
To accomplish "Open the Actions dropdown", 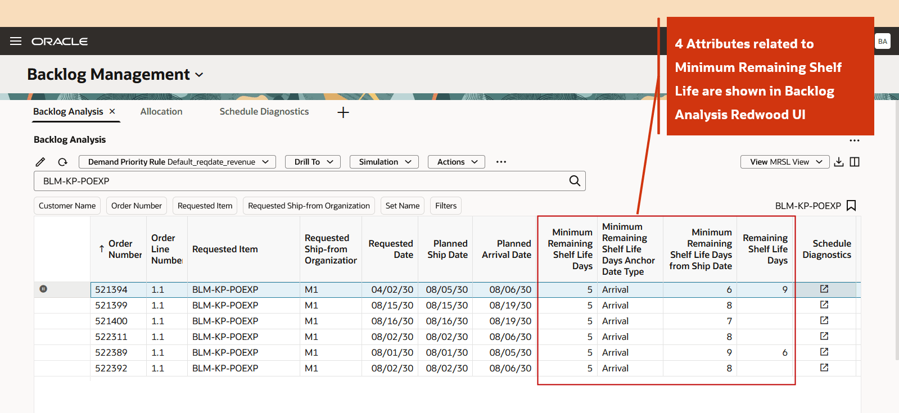I will (457, 162).
